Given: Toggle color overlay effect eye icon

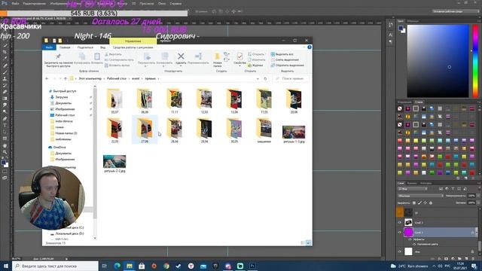Looking at the screenshot, I should click(x=414, y=244).
